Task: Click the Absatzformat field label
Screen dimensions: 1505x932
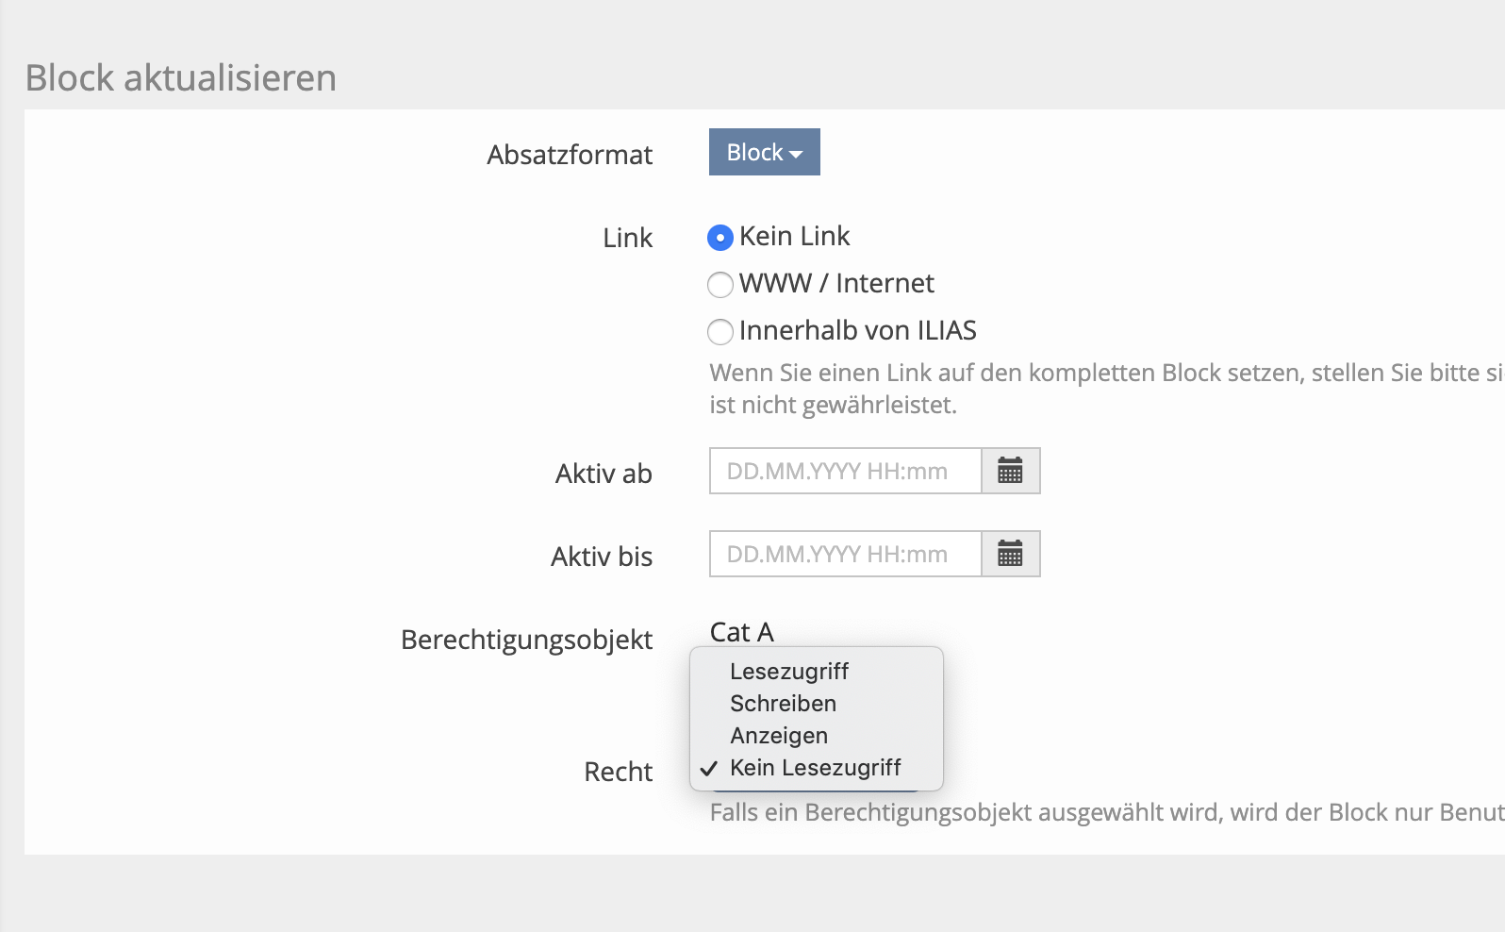Action: pyautogui.click(x=570, y=155)
